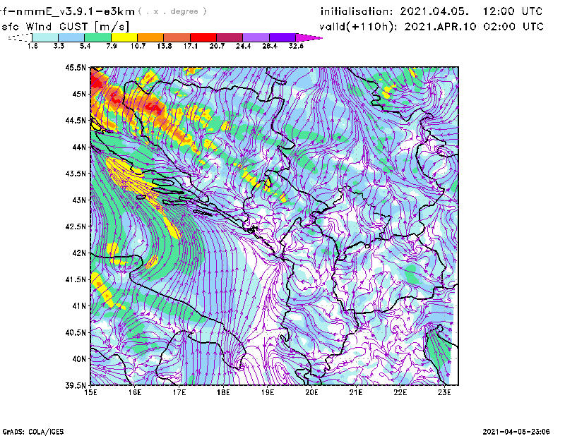Viewport: 565px width, 436px height.
Task: Select the orange legend swatch after 10.7
Action: [150, 37]
